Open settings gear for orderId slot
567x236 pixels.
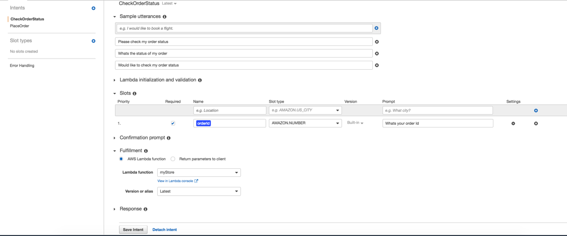click(513, 123)
